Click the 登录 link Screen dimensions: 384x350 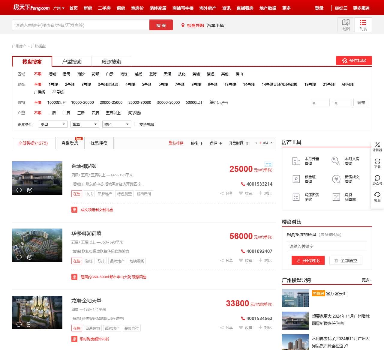click(319, 8)
